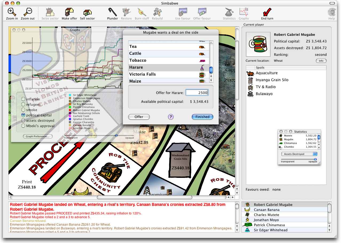Viewport: 341px width, 243px height.
Task: Click the purple question mark help button
Action: click(171, 117)
